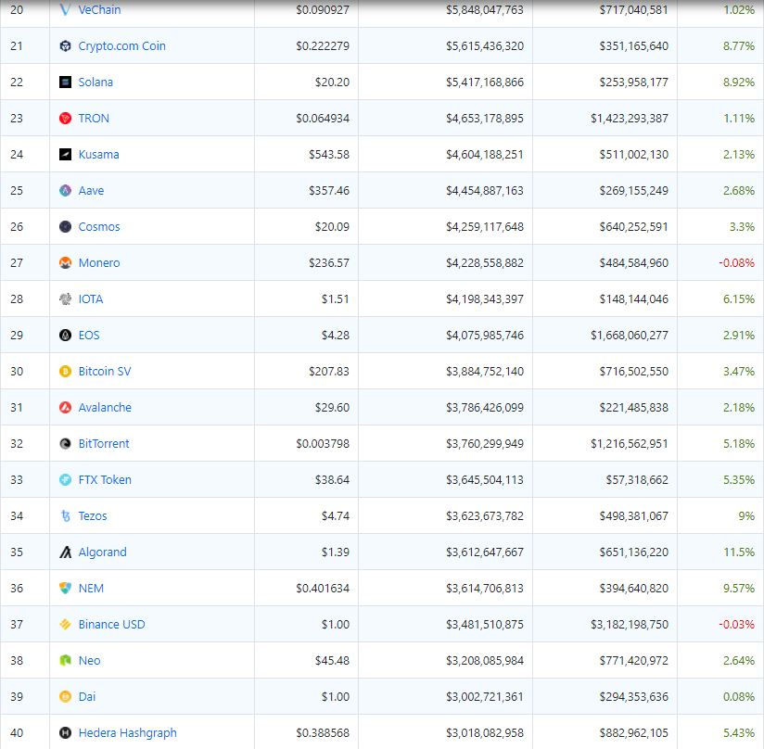Go to the Aave coin link
Image resolution: width=764 pixels, height=749 pixels.
point(91,190)
